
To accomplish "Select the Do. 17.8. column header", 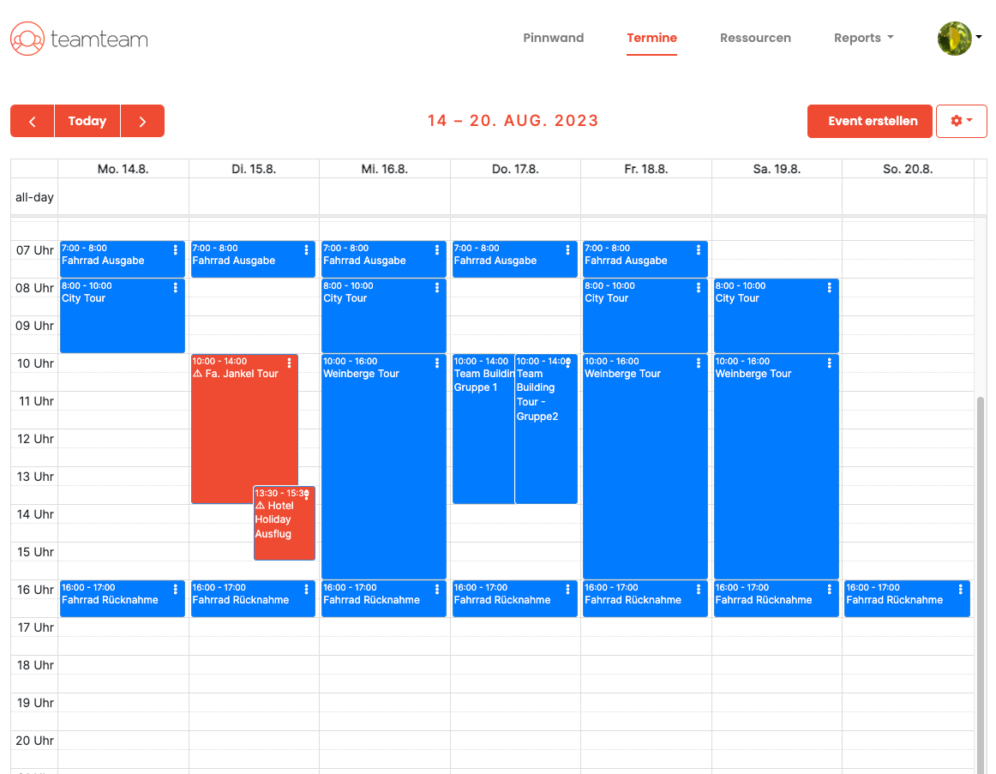I will [515, 169].
